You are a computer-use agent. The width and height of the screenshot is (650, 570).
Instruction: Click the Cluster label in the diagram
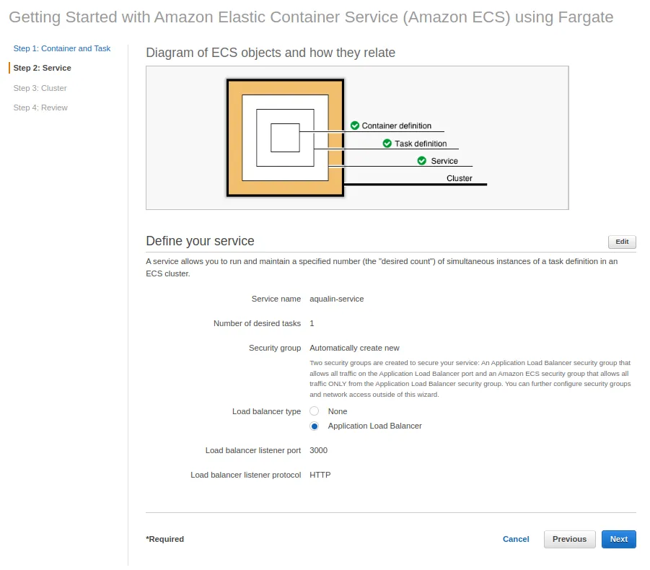pos(460,178)
